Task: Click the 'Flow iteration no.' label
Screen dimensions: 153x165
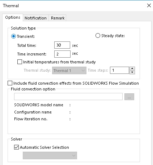Action: pyautogui.click(x=31, y=119)
